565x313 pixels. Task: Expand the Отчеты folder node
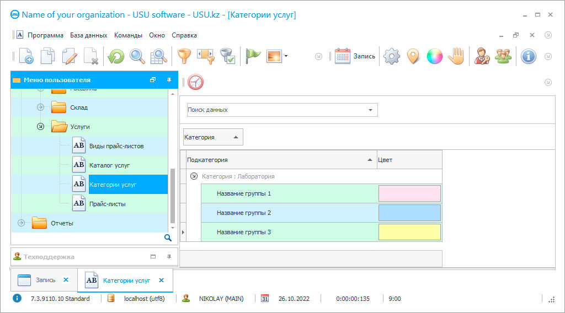point(22,223)
